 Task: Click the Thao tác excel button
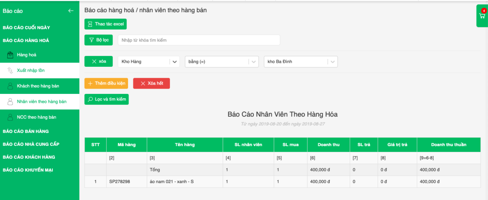click(x=106, y=24)
